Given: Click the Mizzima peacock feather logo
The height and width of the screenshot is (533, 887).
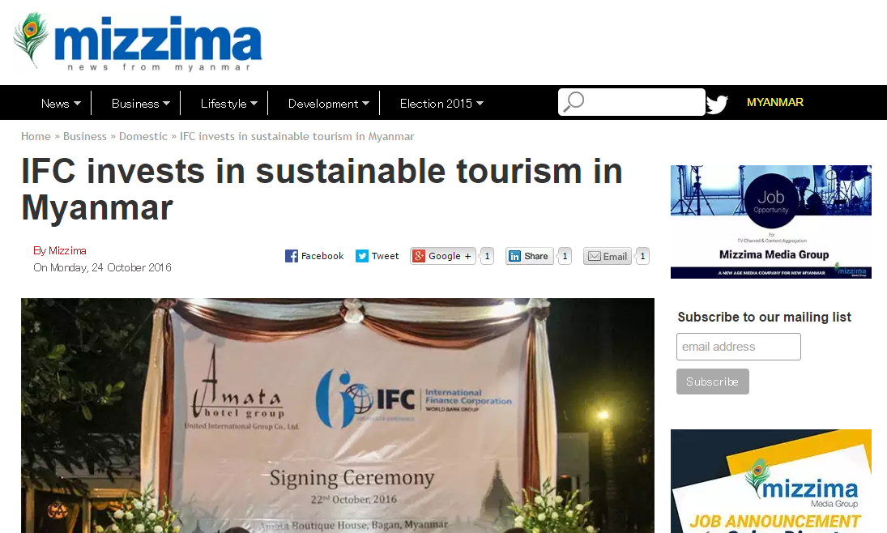Looking at the screenshot, I should pos(31,40).
